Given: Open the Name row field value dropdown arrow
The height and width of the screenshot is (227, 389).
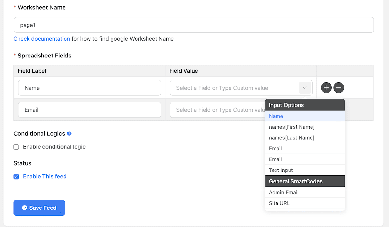Looking at the screenshot, I should pyautogui.click(x=305, y=88).
